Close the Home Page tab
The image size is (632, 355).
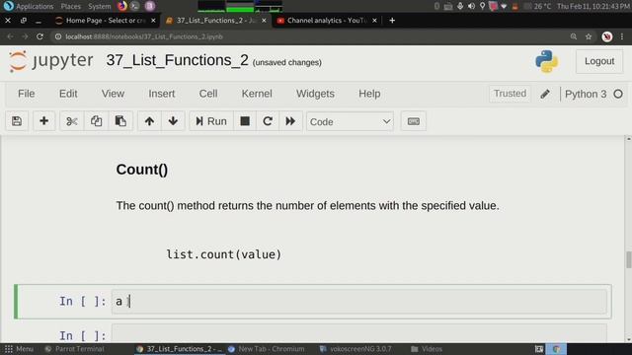153,21
